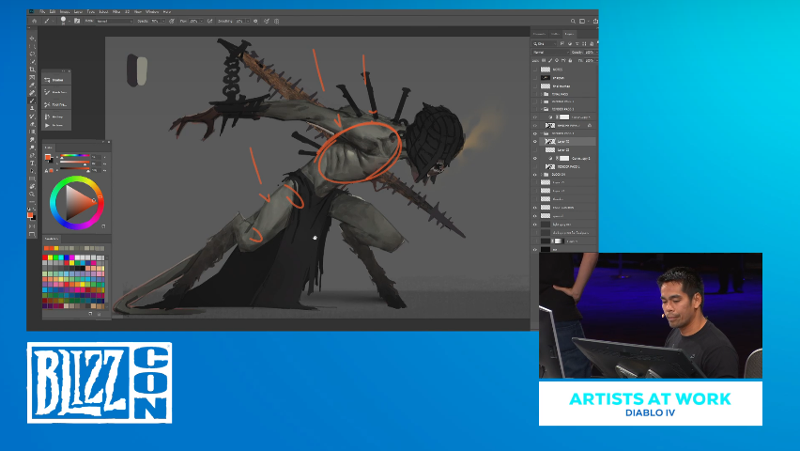Click the Fill value field in Layers panel

590,60
